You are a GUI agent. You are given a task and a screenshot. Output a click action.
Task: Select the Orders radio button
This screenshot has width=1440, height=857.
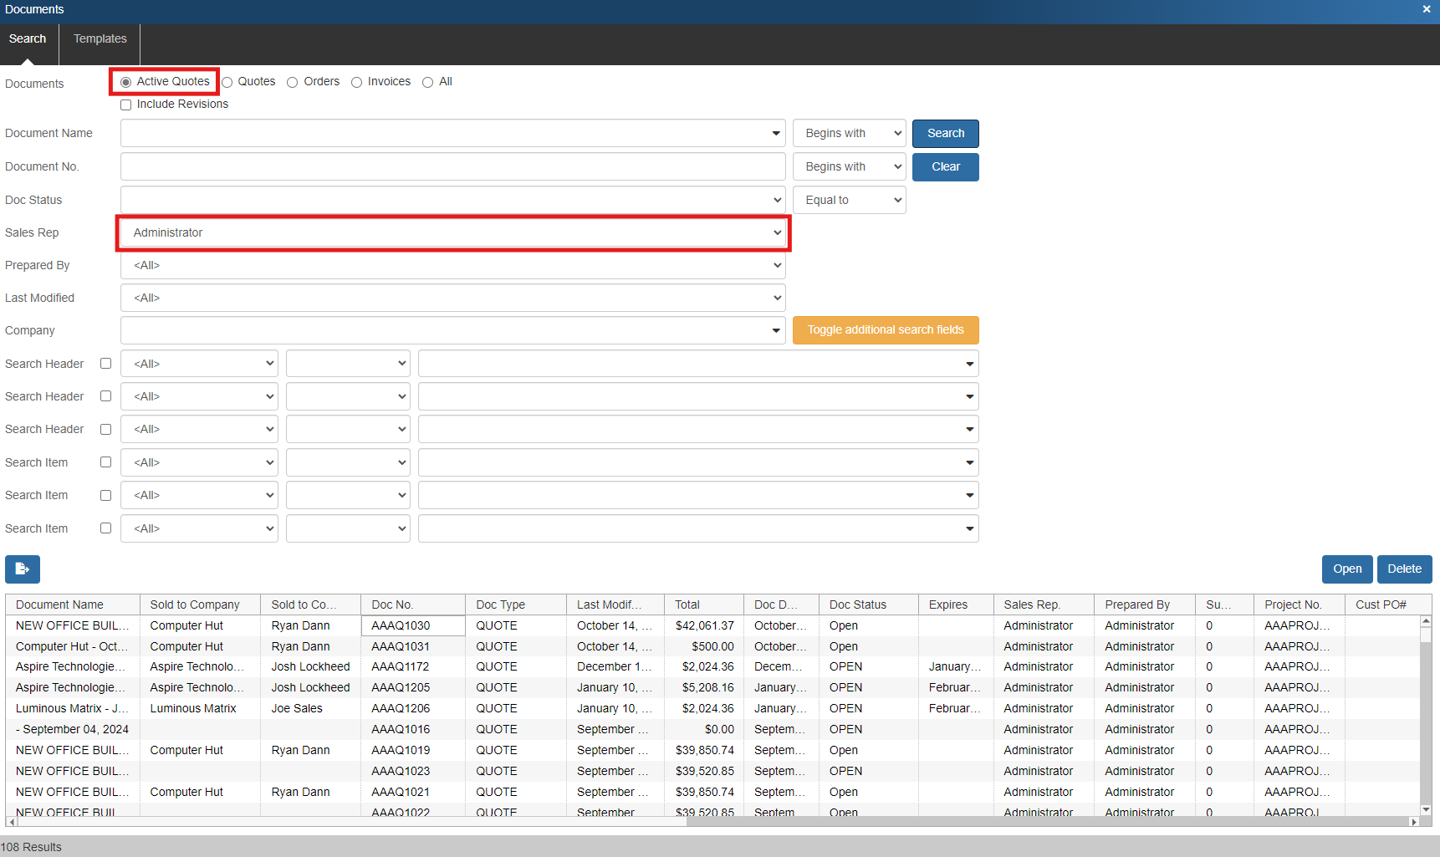(x=293, y=83)
